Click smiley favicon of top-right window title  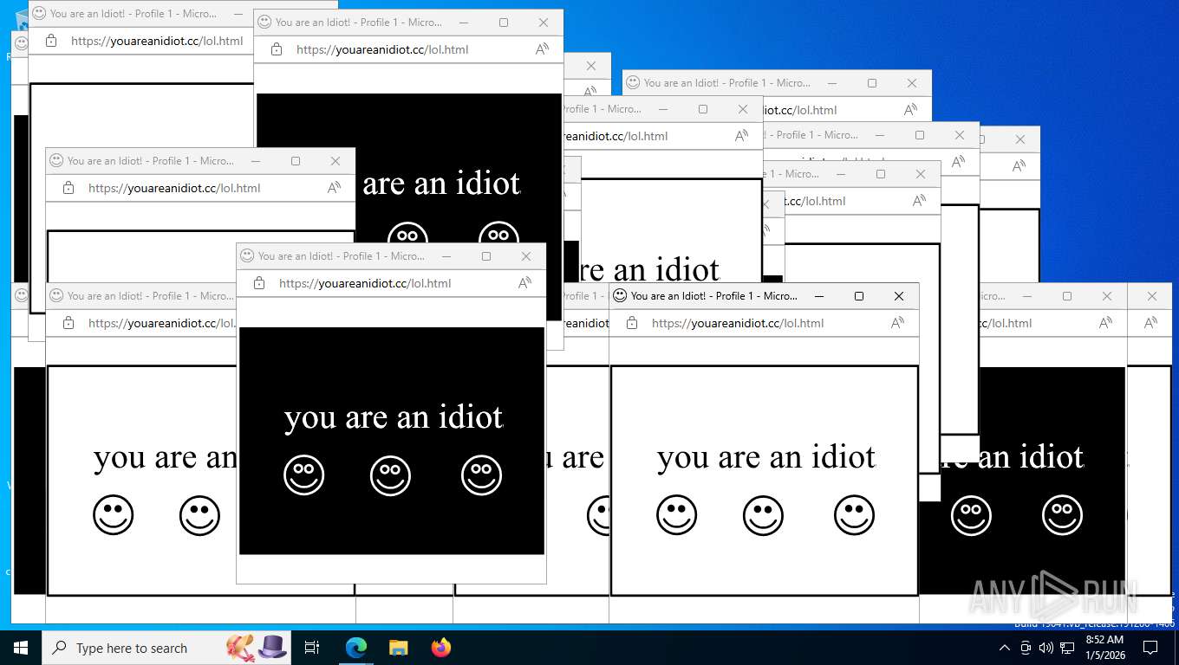click(633, 83)
